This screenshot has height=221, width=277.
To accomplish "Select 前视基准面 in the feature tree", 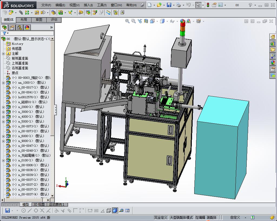I will (20, 58).
